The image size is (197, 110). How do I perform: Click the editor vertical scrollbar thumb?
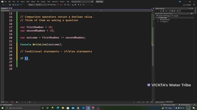153,46
